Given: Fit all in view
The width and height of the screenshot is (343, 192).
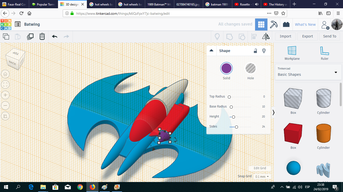Looking at the screenshot, I should point(5,84).
